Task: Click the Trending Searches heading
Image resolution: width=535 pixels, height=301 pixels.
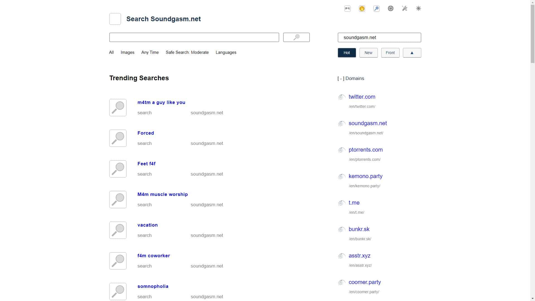Action: 139,78
